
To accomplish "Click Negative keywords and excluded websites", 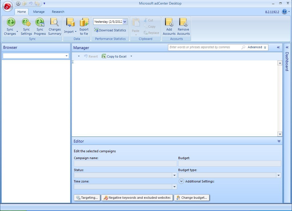I will (x=137, y=198).
